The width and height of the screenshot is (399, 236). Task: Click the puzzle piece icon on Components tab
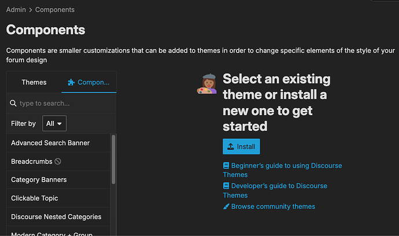(x=71, y=82)
